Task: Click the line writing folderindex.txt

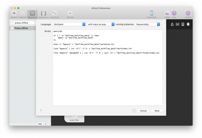Action: click(x=106, y=53)
